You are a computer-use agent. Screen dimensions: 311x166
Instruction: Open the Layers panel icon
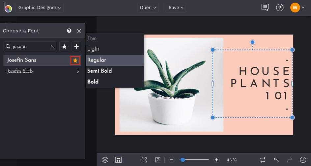pyautogui.click(x=105, y=160)
